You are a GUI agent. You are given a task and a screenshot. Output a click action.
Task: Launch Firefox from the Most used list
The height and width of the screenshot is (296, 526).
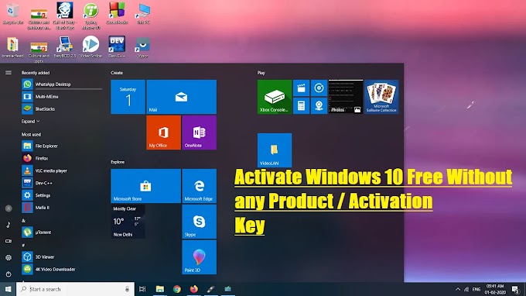[x=62, y=158]
